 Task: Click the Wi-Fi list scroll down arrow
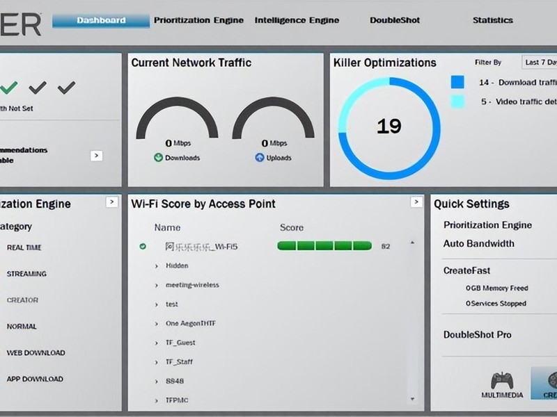(x=412, y=399)
